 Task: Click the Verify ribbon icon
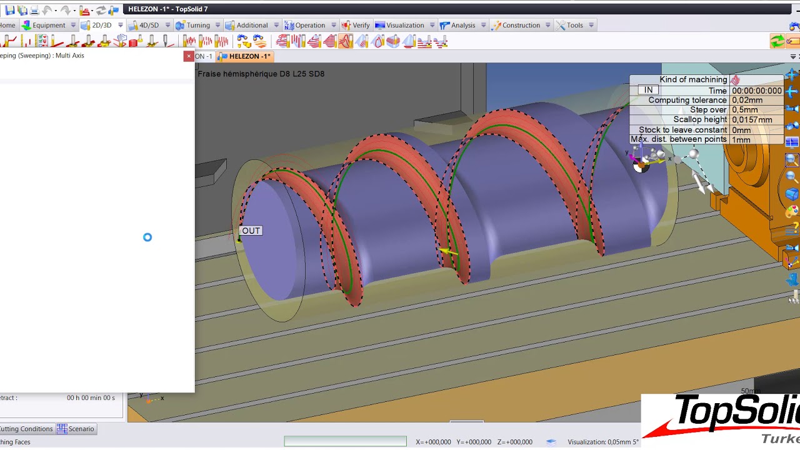(346, 25)
